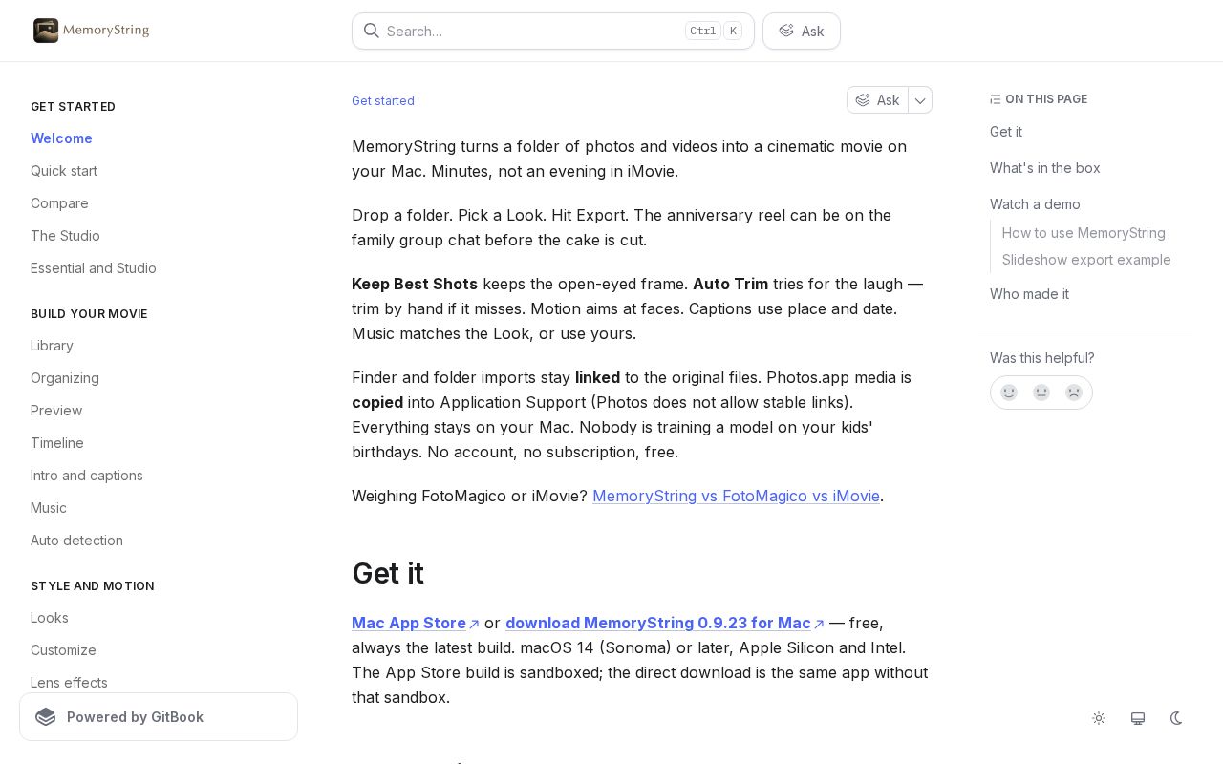Open the Looks page
Screen dimensions: 1223x764
click(50, 618)
